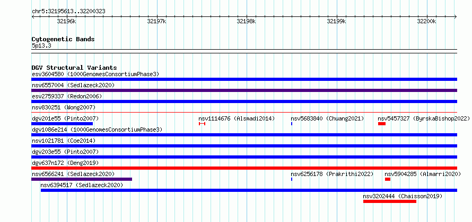Select the red dgv637n172 variant bar
Image resolution: width=472 pixels, height=222 pixels.
click(x=244, y=168)
